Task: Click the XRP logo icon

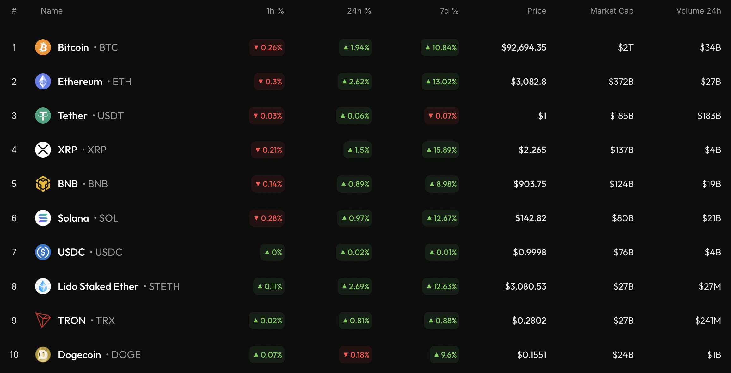Action: tap(43, 150)
